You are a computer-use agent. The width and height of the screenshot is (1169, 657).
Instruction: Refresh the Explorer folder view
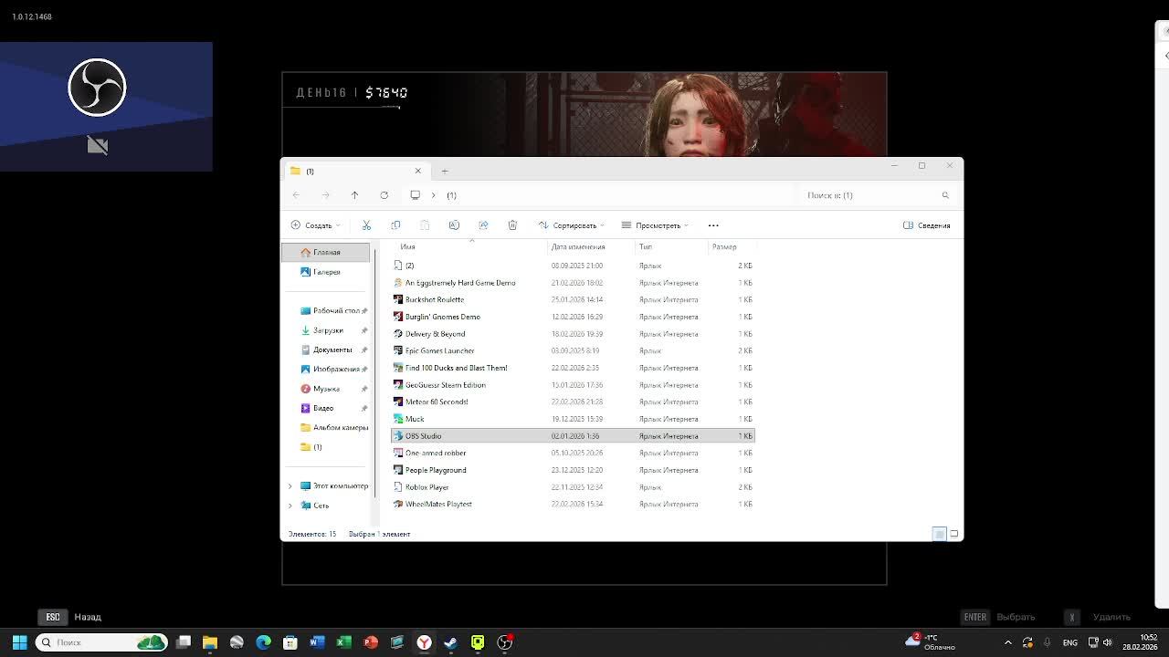point(384,195)
